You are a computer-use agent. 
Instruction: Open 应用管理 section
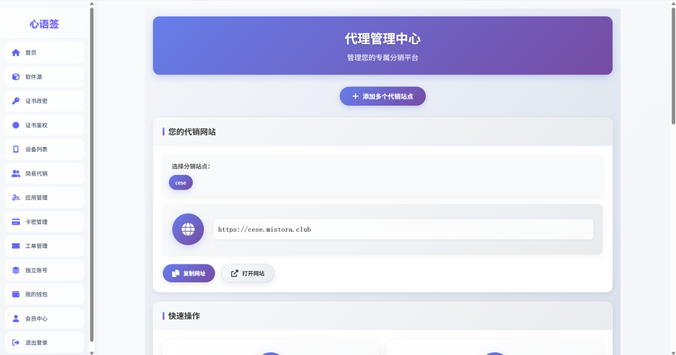click(x=44, y=197)
